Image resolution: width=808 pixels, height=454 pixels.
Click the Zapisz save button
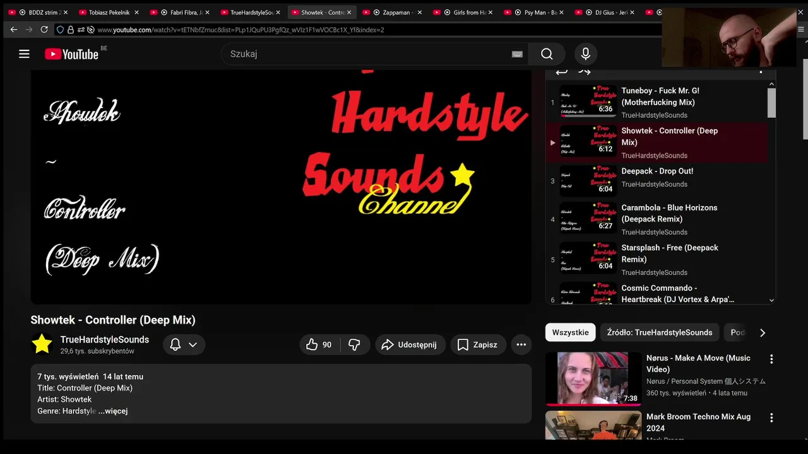pos(478,345)
